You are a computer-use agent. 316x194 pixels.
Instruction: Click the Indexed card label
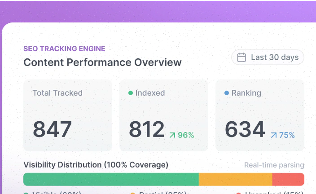150,93
